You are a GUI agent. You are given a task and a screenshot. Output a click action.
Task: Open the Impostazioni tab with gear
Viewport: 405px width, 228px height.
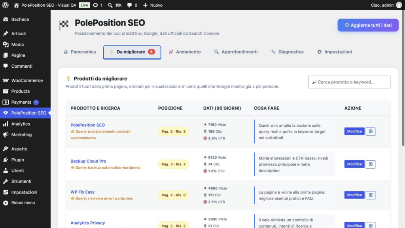point(335,52)
